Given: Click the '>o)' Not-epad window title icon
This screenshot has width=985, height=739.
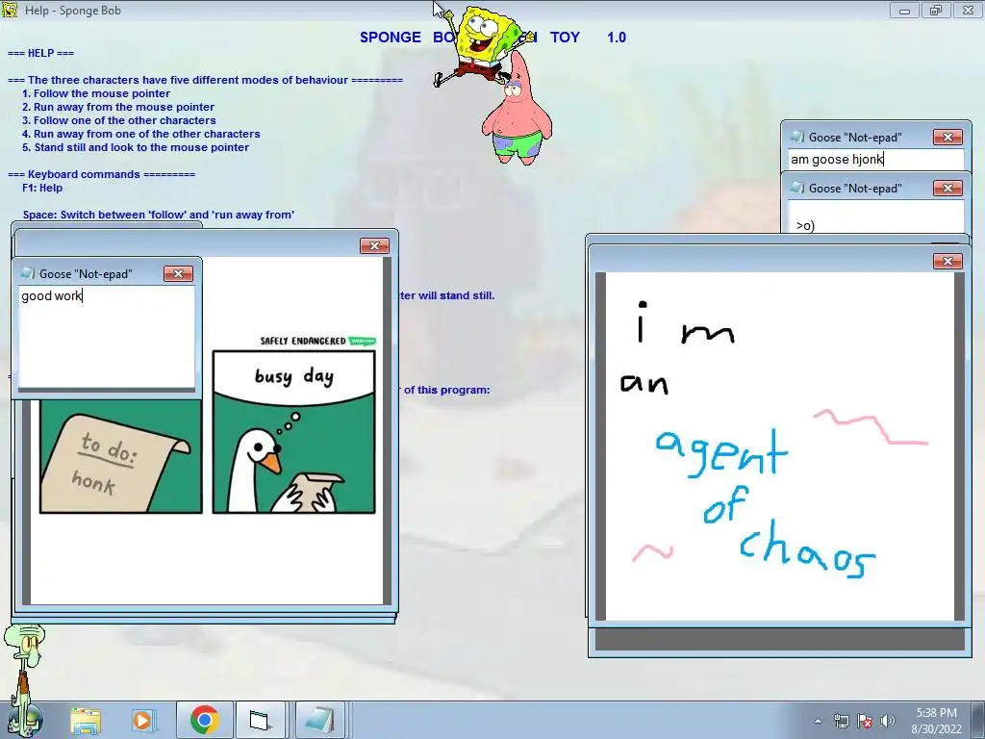Looking at the screenshot, I should coord(797,188).
